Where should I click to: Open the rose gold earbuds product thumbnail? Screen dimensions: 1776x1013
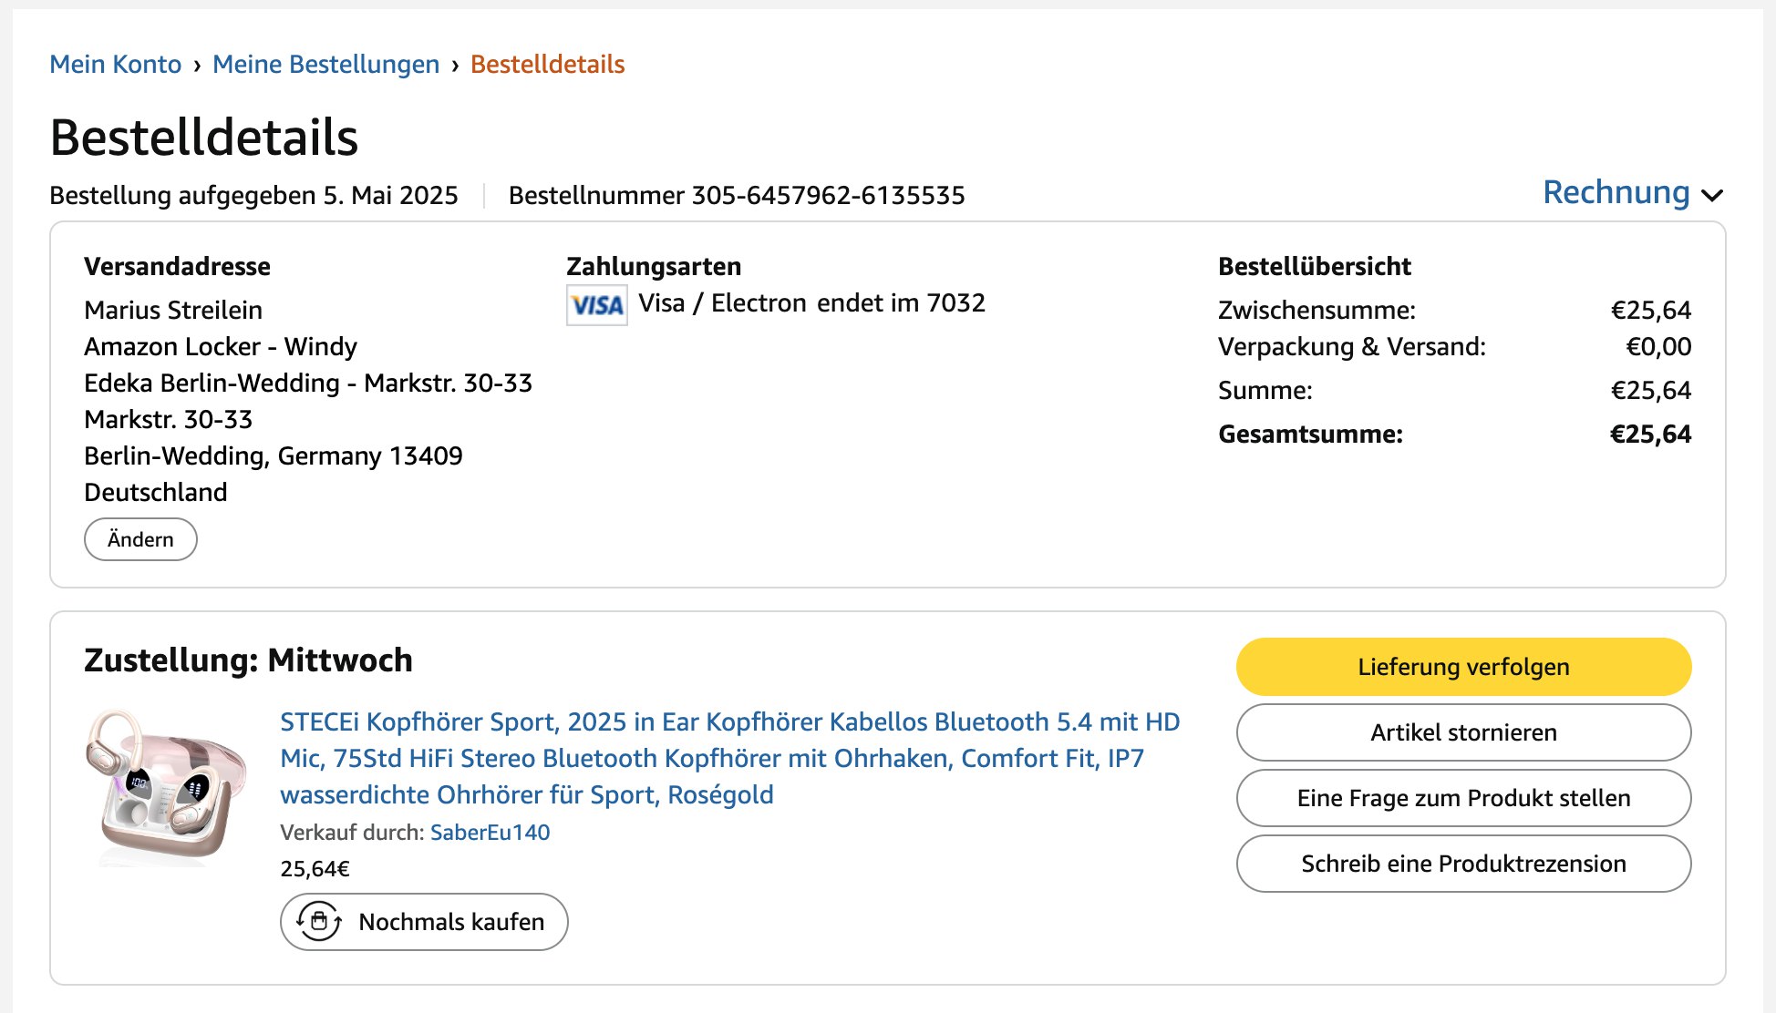pyautogui.click(x=166, y=785)
